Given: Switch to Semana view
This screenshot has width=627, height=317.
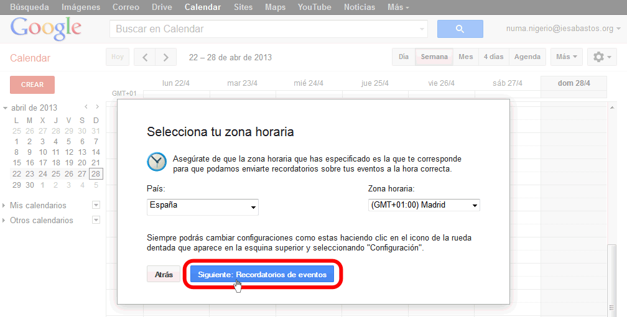Looking at the screenshot, I should (434, 57).
